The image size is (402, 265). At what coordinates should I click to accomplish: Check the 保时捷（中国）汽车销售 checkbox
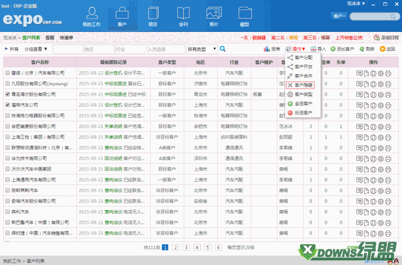click(7, 233)
